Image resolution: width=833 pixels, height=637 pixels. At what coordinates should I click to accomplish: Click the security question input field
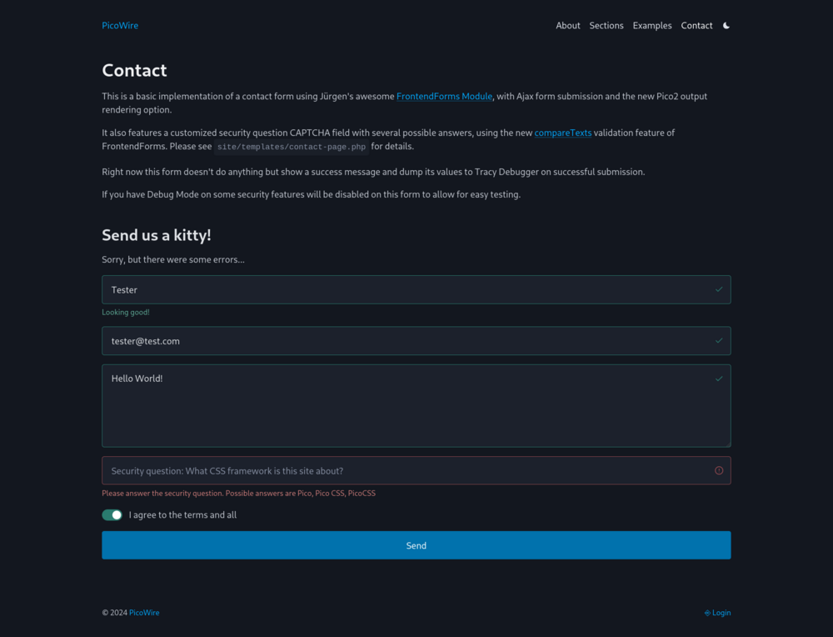click(375, 470)
